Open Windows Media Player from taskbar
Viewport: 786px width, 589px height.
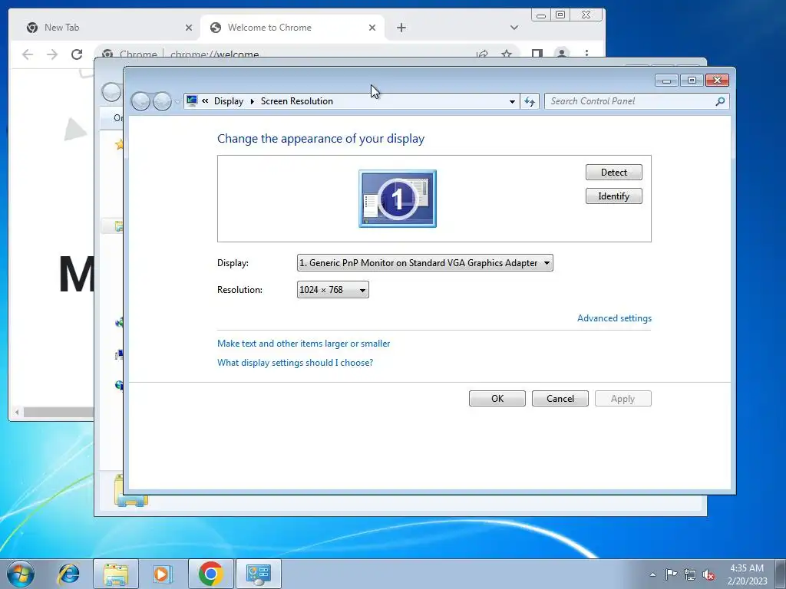click(x=162, y=574)
